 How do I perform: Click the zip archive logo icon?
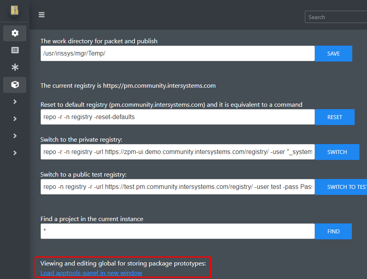pyautogui.click(x=15, y=10)
